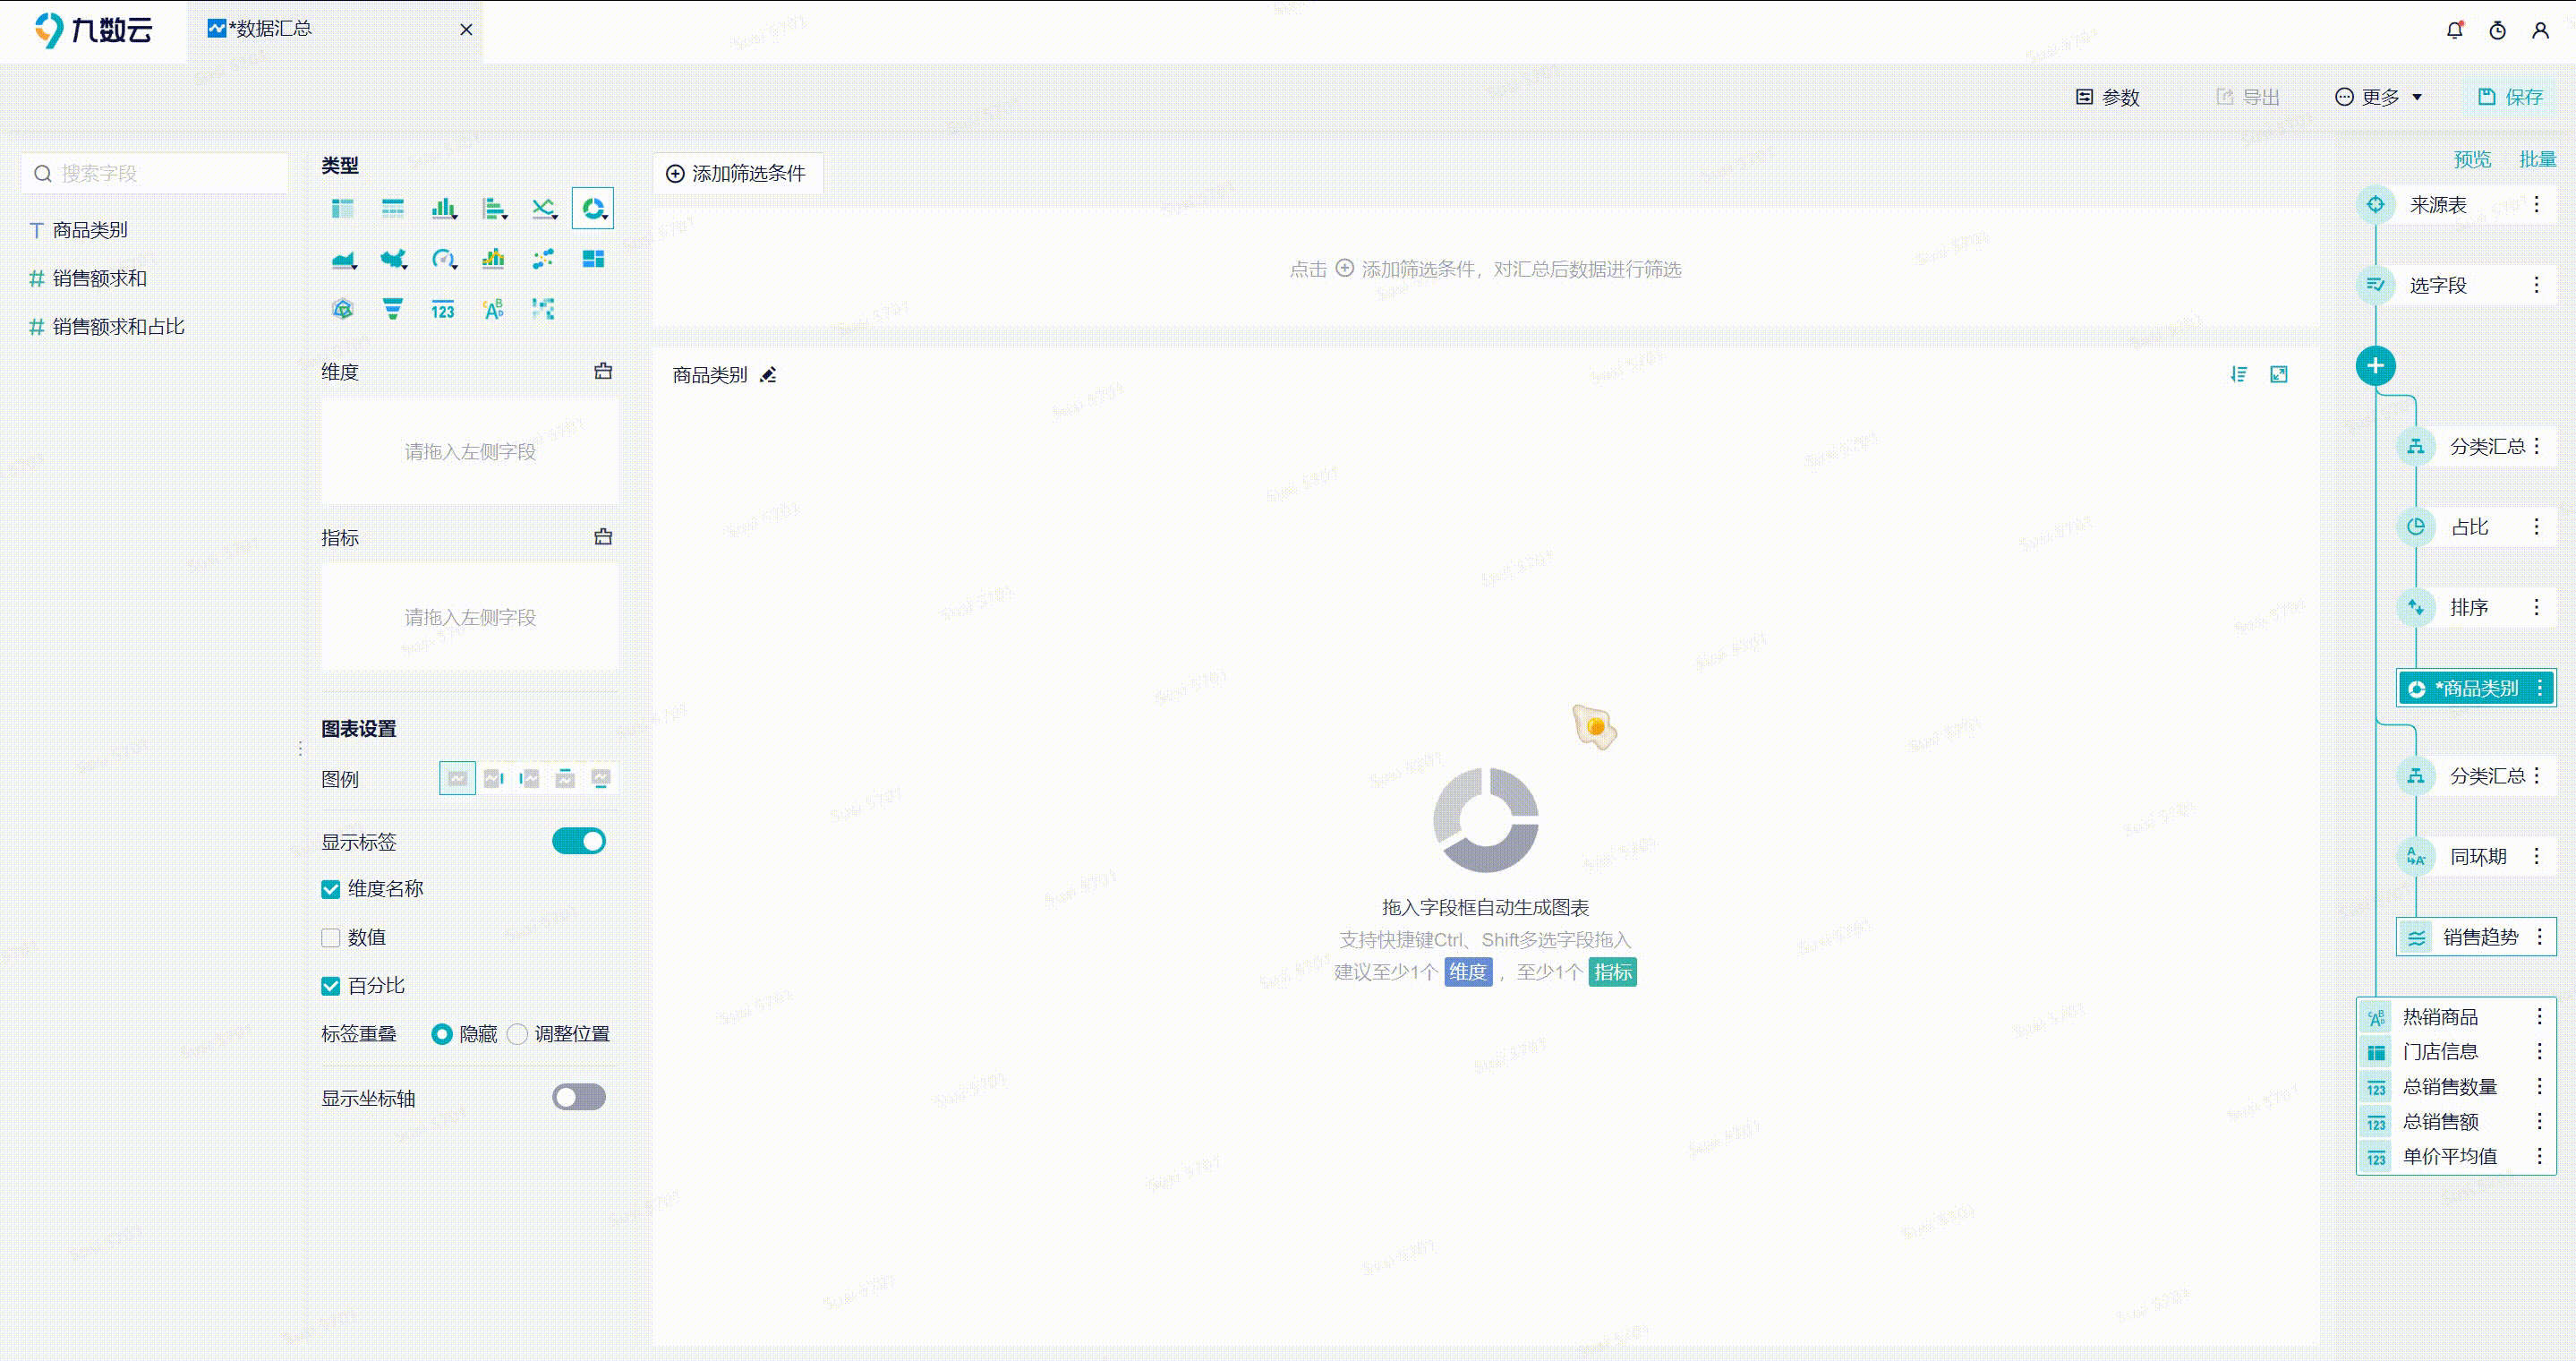The image size is (2576, 1361).
Task: Check the 数值 checkbox
Action: click(x=331, y=937)
